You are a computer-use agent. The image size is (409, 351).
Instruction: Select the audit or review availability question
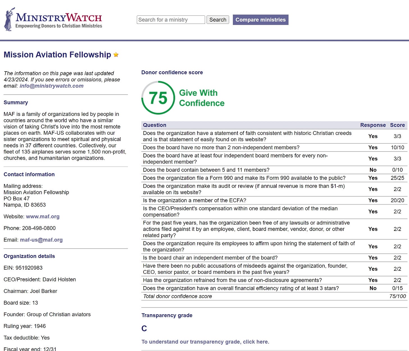pos(244,189)
